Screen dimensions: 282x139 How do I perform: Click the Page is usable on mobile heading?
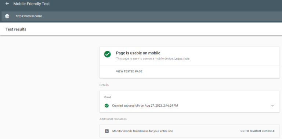click(x=138, y=53)
